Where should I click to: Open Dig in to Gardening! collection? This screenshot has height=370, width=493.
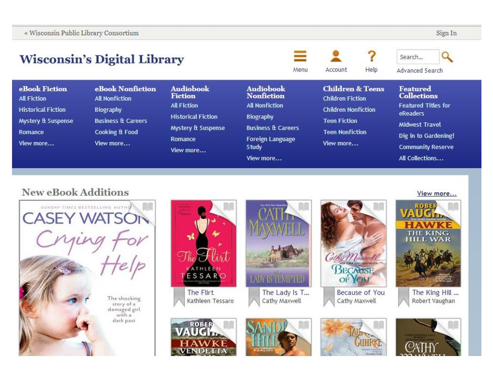click(x=427, y=136)
